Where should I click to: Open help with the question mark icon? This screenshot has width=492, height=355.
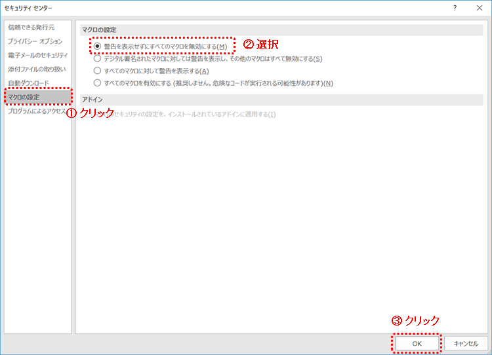[x=455, y=8]
